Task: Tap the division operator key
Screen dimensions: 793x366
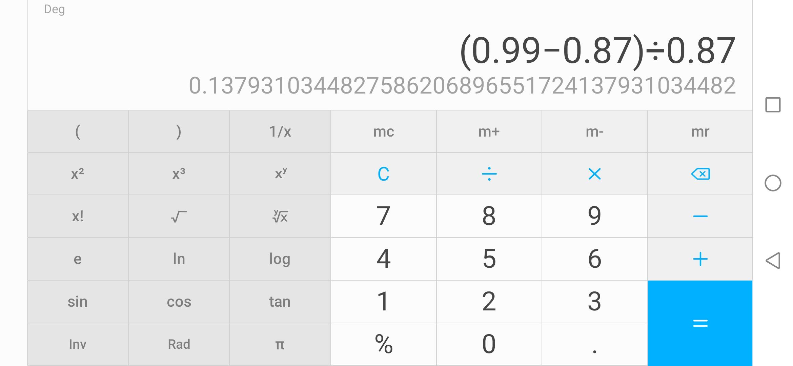Action: coord(489,174)
